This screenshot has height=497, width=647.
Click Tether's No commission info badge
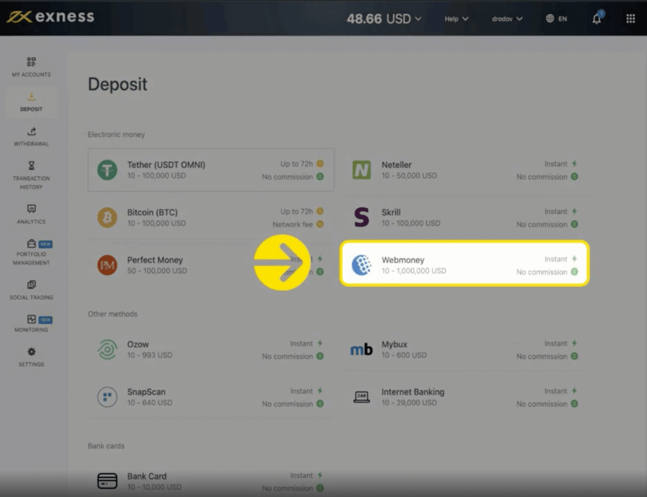320,176
